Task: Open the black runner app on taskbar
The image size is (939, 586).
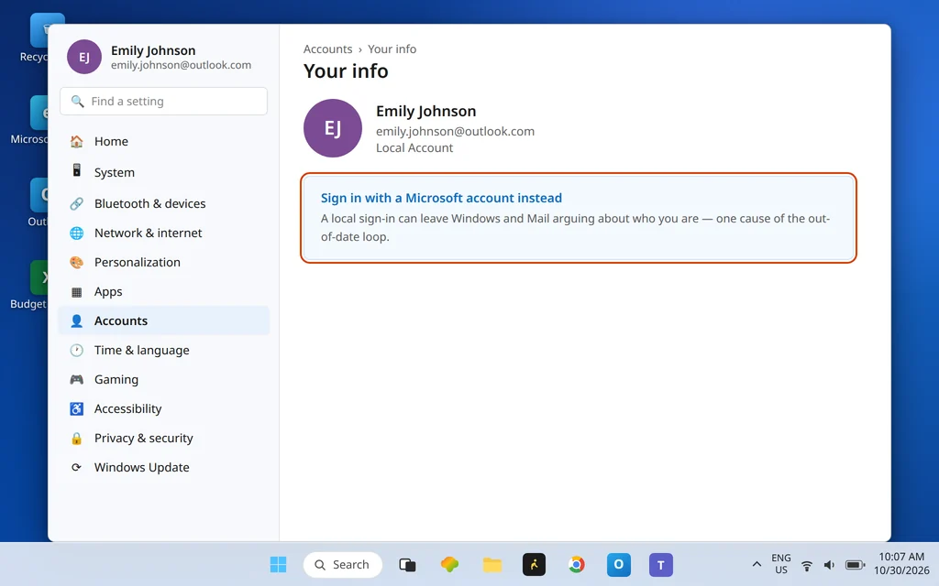Action: pyautogui.click(x=535, y=564)
